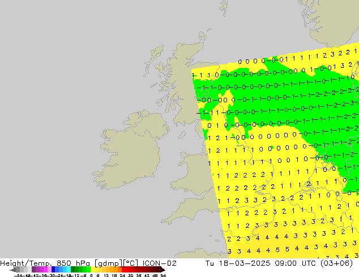
Task: Click the legend value label '-54'
Action: tap(19, 275)
